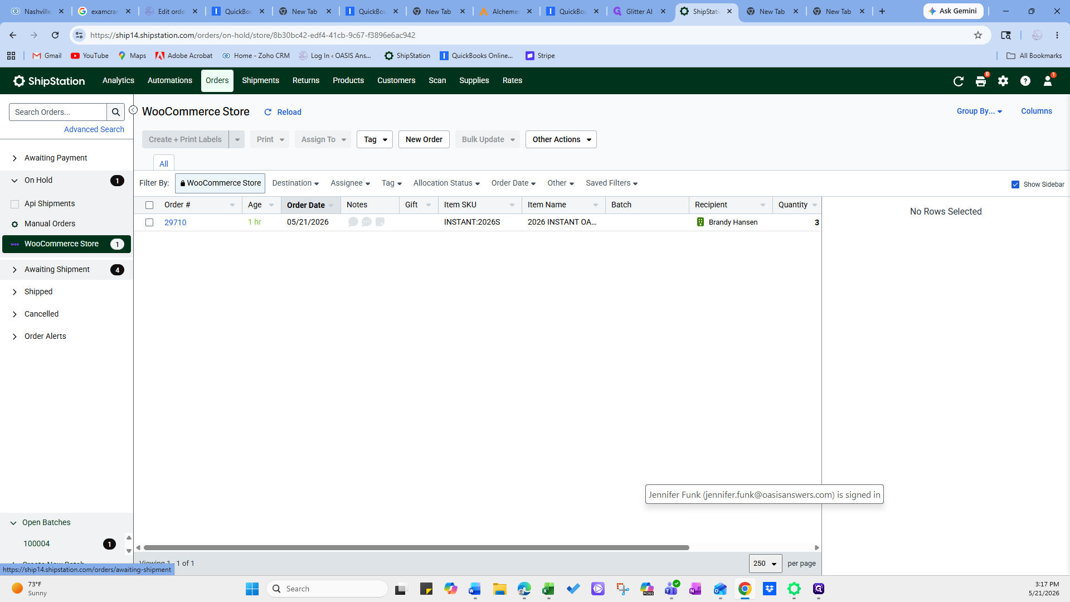Sort by the Order Date column header
This screenshot has width=1070, height=602.
305,205
